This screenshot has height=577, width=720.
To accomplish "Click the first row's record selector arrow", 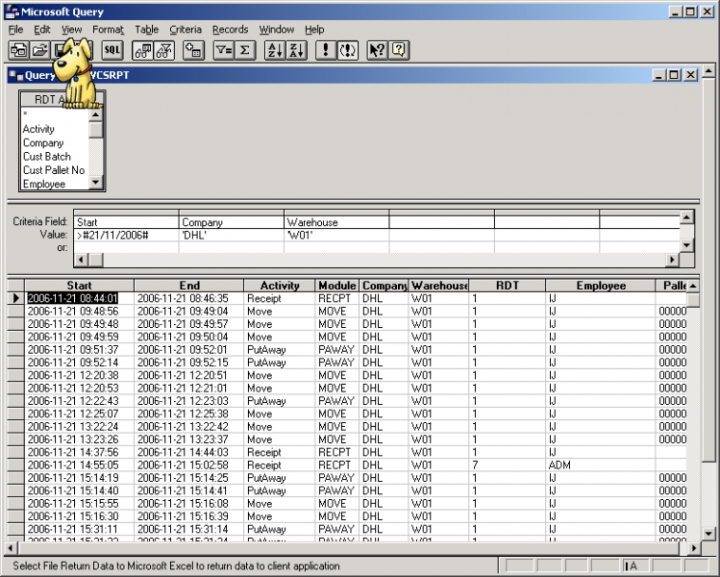I will (x=16, y=298).
